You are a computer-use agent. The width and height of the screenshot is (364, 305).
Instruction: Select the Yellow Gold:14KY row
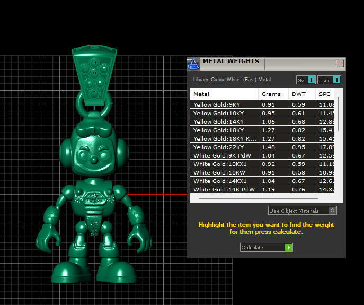262,121
